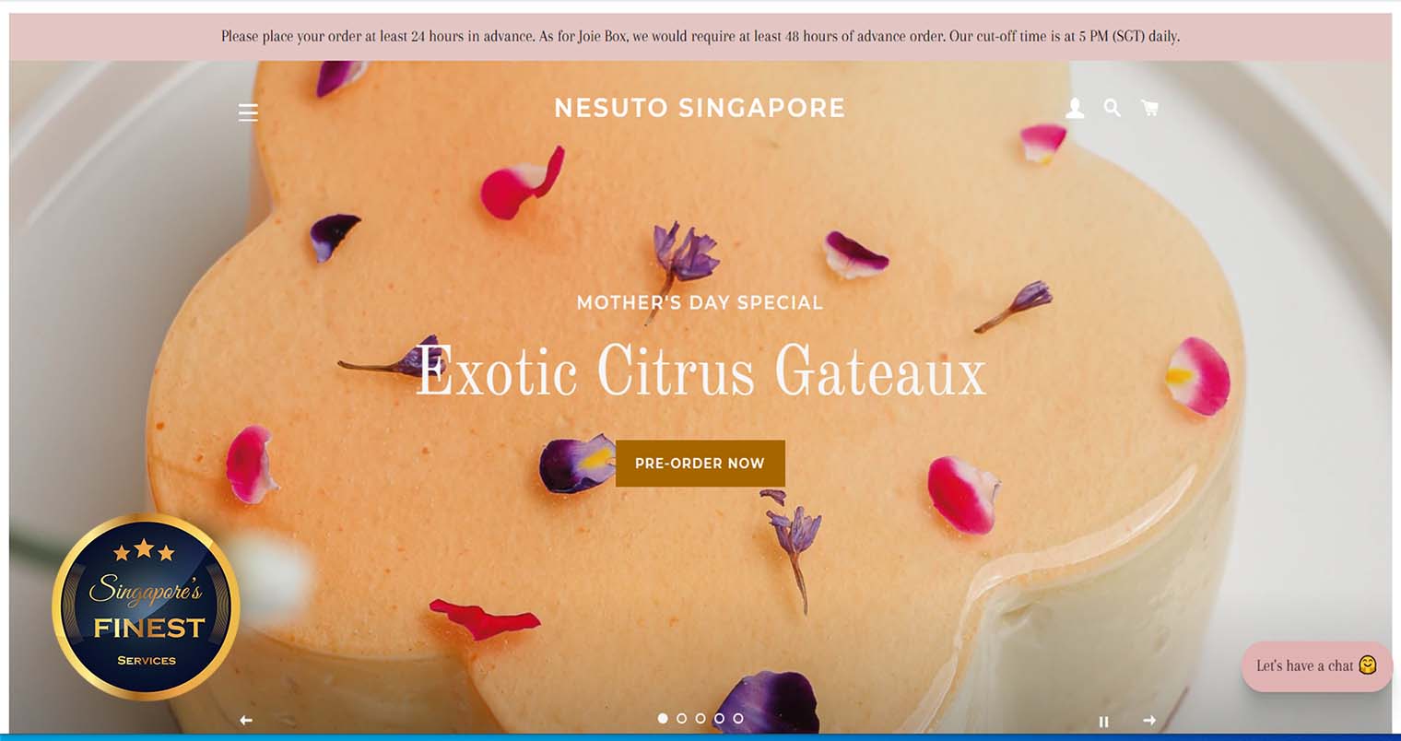Pause the slideshow autoplay
Viewport: 1401px width, 741px height.
click(1103, 722)
